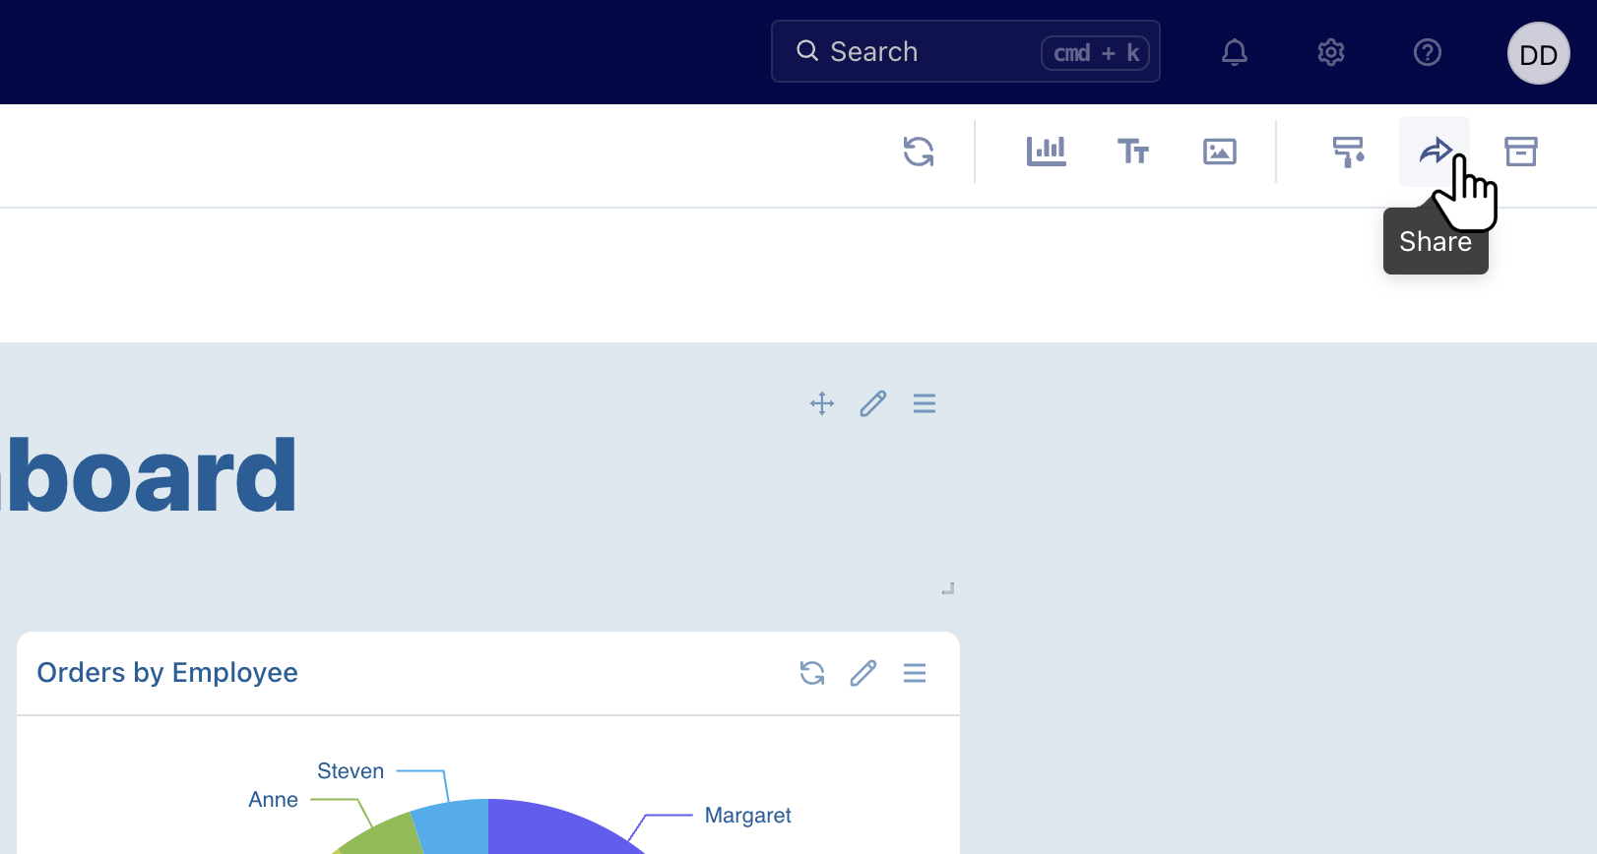Edit the Orders by Employee chart
This screenshot has width=1597, height=854.
[x=863, y=673]
